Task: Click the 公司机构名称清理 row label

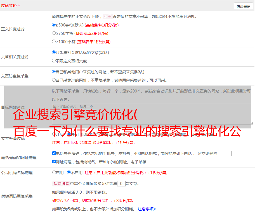Action: pyautogui.click(x=17, y=173)
